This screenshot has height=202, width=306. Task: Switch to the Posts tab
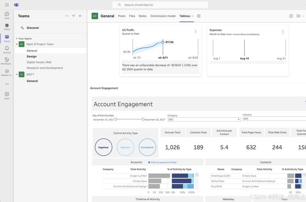click(122, 16)
